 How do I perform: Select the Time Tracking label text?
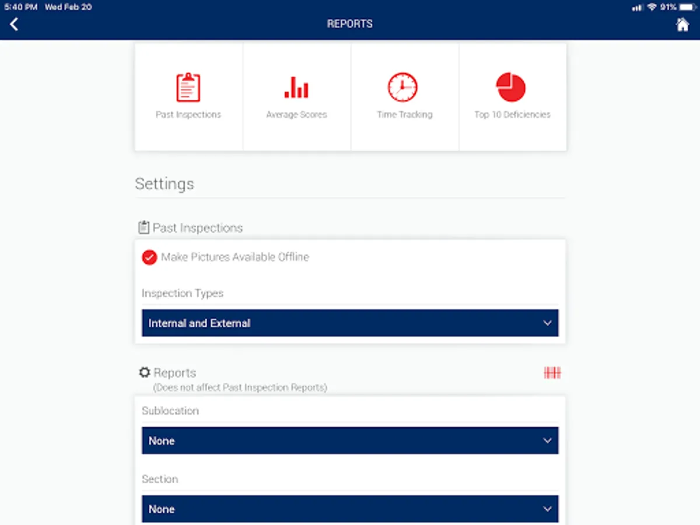405,115
